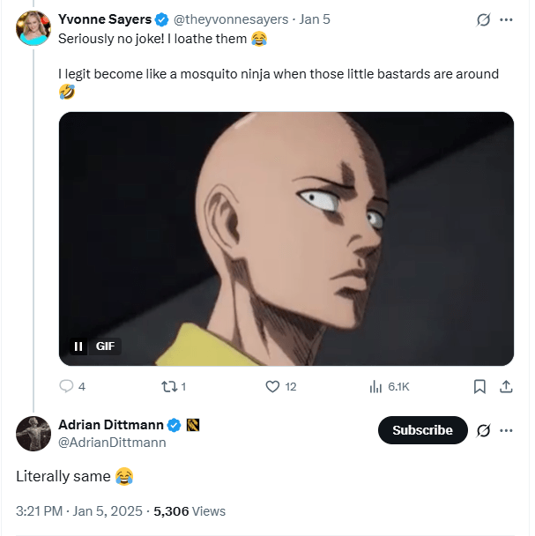Click the Jan 5 timestamp on Yvonne's tweet
Screen dimensions: 535x536
point(315,19)
